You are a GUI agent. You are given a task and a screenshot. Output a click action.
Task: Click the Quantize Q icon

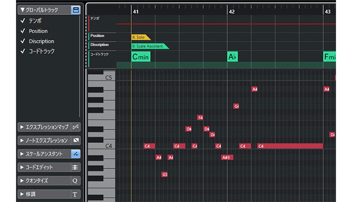coord(76,181)
